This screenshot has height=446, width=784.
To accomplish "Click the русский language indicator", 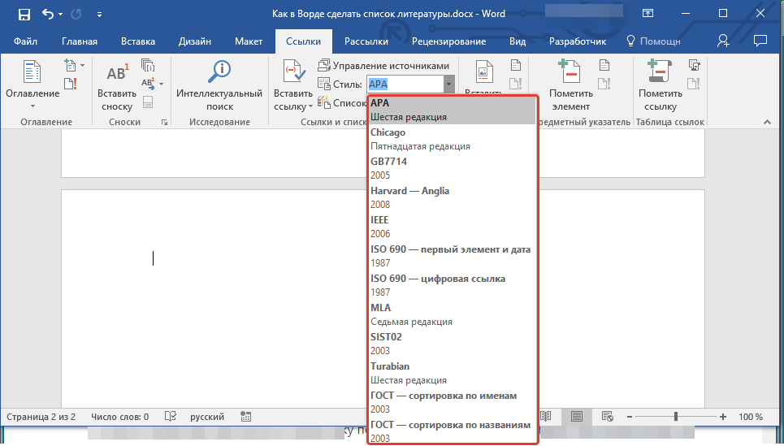I will [207, 417].
